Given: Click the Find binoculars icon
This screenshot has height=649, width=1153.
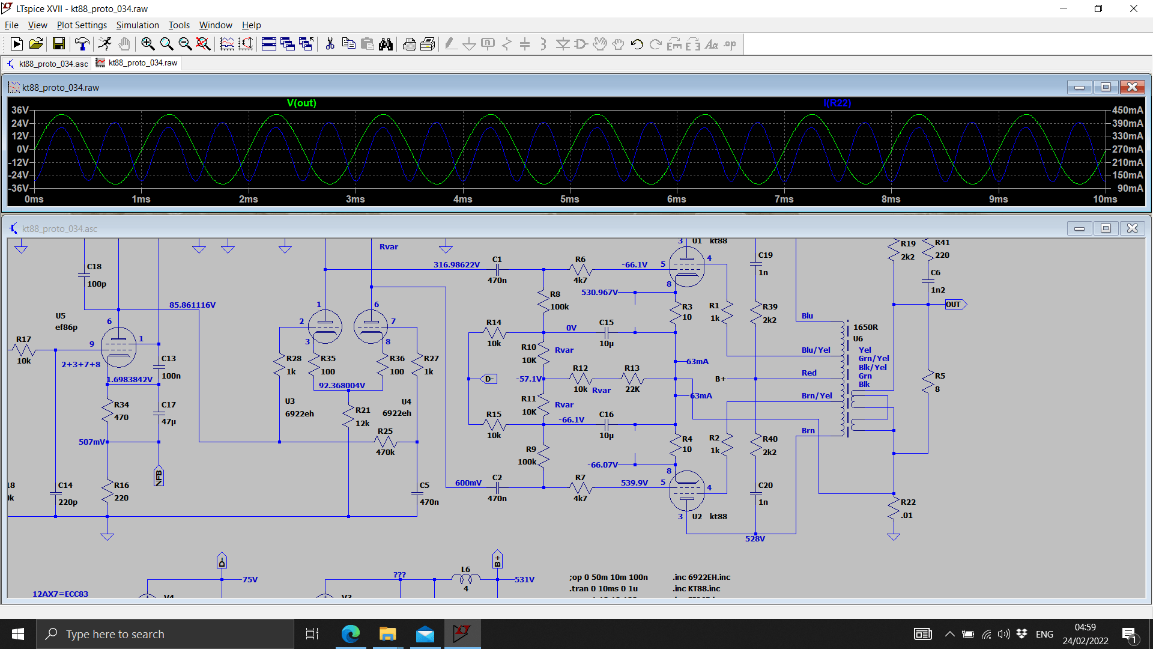Looking at the screenshot, I should click(x=386, y=44).
